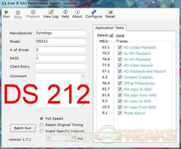Select the Full Speed radio option
This screenshot has height=149, width=181.
pyautogui.click(x=42, y=119)
